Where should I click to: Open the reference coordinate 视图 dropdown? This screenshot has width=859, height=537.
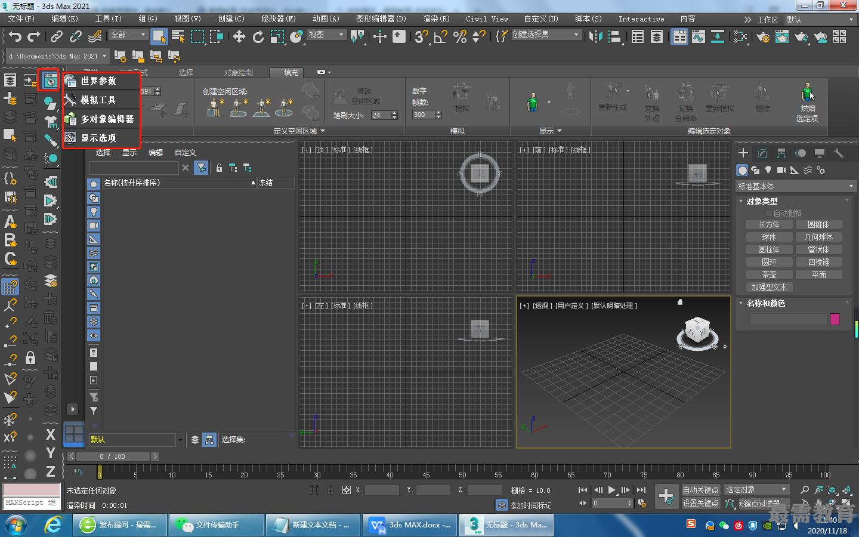[326, 35]
